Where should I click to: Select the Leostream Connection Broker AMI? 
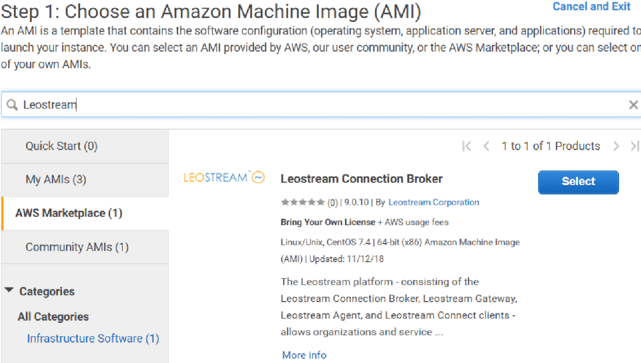(x=578, y=182)
